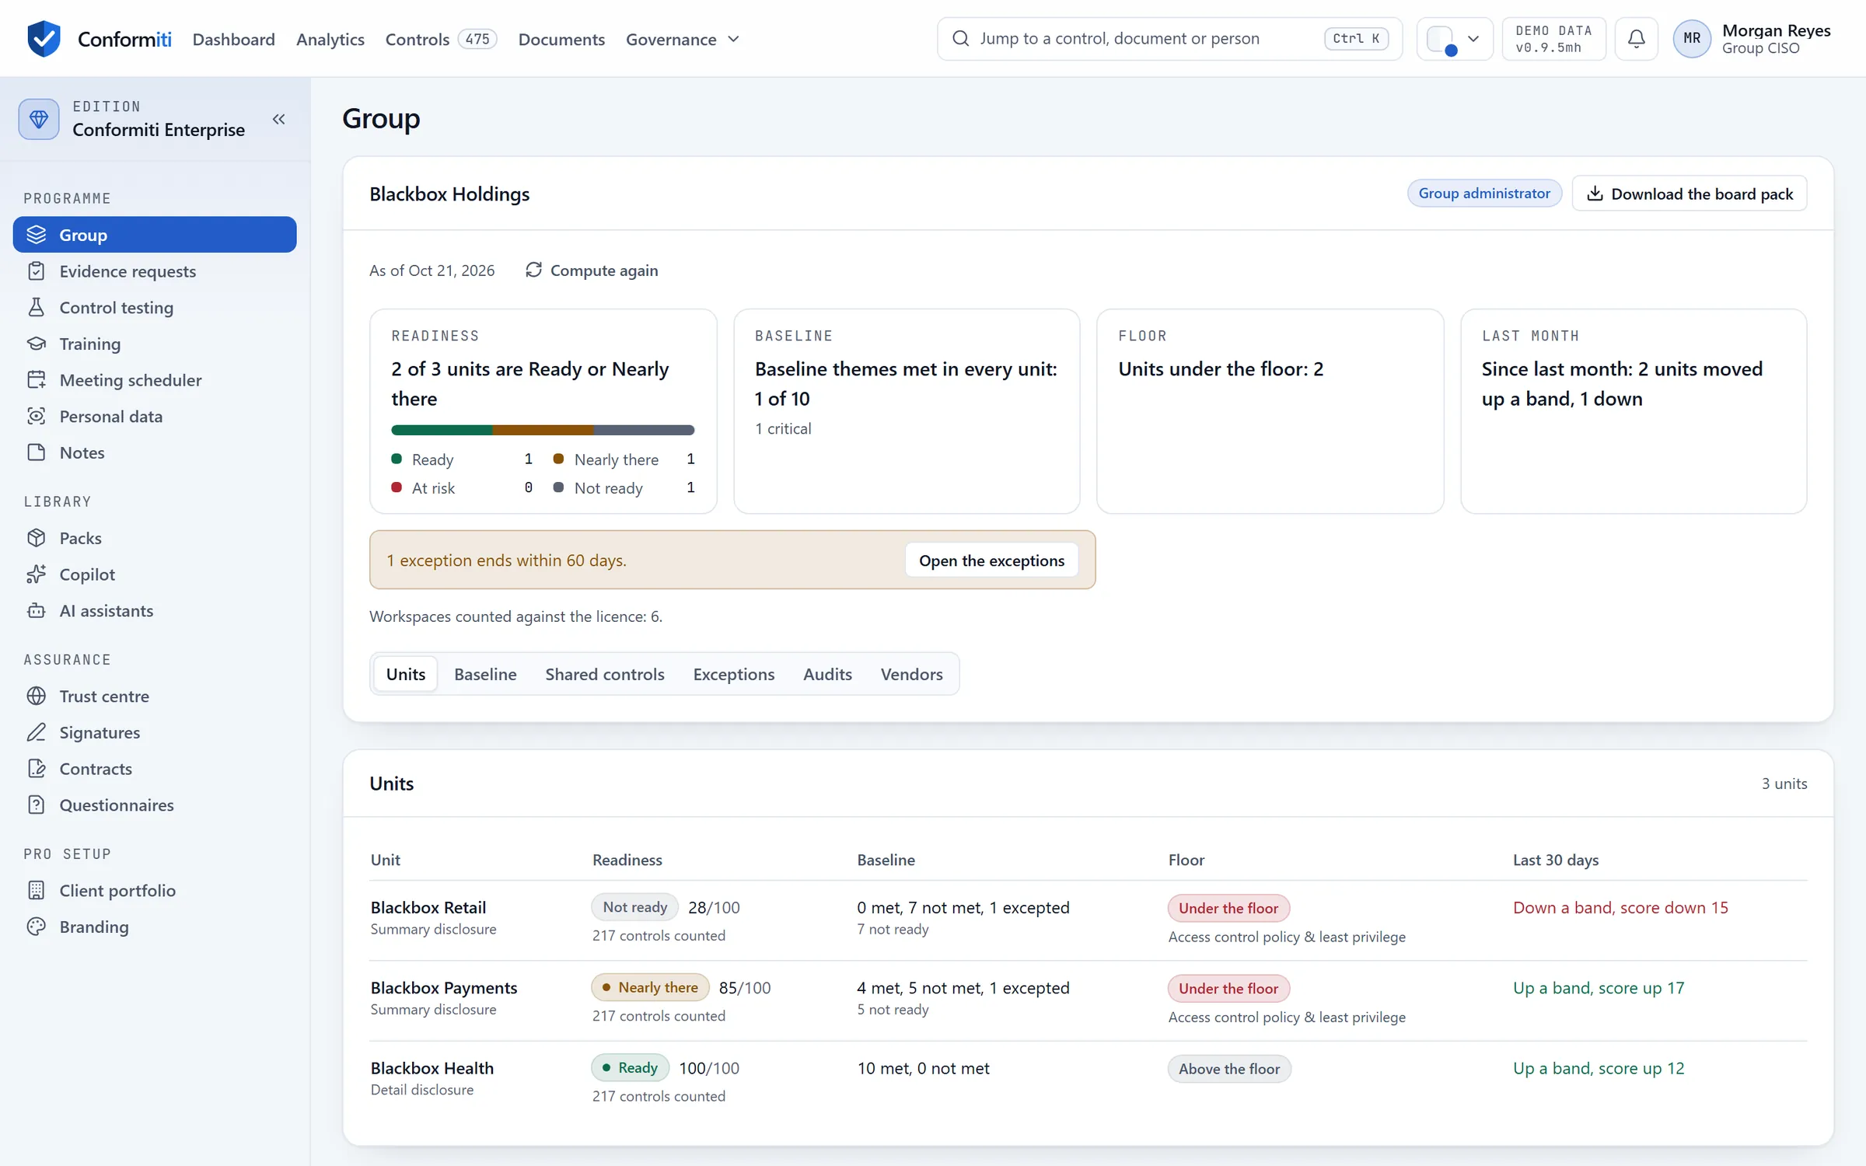1866x1166 pixels.
Task: Switch to the Exceptions tab
Action: 733,674
